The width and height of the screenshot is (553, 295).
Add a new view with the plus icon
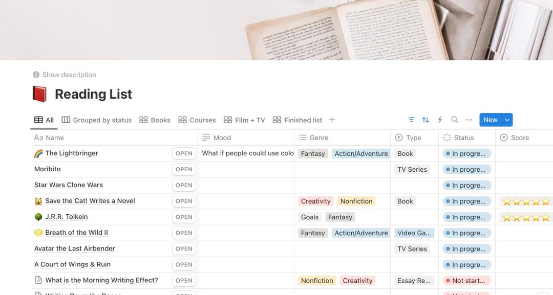(331, 119)
